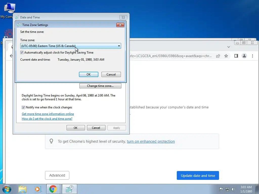The width and height of the screenshot is (259, 194).
Task: Click the Windows Start orb
Action: click(x=6, y=189)
